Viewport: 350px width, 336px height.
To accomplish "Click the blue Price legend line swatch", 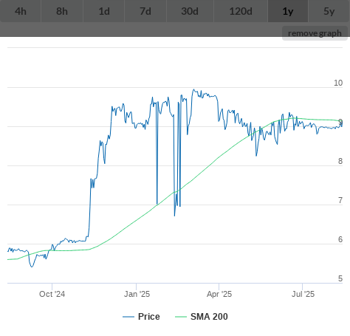I will pyautogui.click(x=128, y=317).
